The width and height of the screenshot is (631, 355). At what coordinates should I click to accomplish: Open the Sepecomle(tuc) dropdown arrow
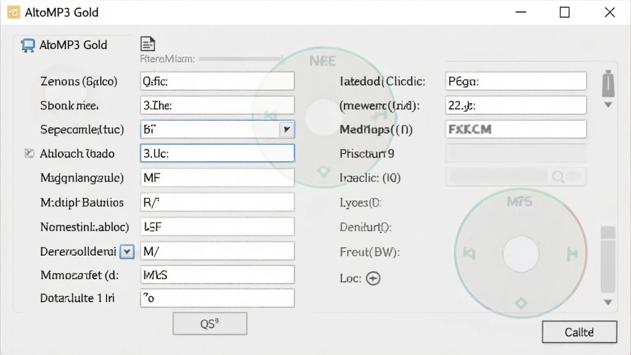point(287,129)
